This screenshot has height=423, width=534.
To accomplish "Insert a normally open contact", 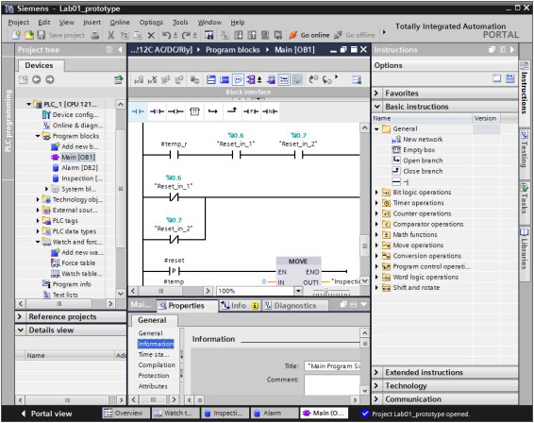I will (138, 111).
